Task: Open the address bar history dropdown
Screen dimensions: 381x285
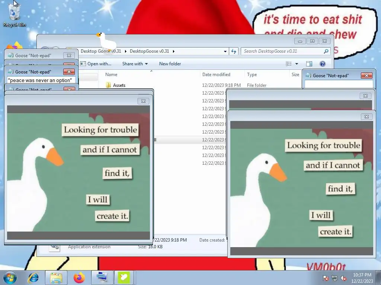Action: point(225,51)
